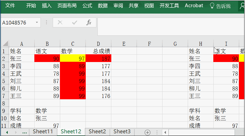The width and height of the screenshot is (245, 136).
Task: Click cell D1 containing 总成绩
Action: tap(98, 51)
